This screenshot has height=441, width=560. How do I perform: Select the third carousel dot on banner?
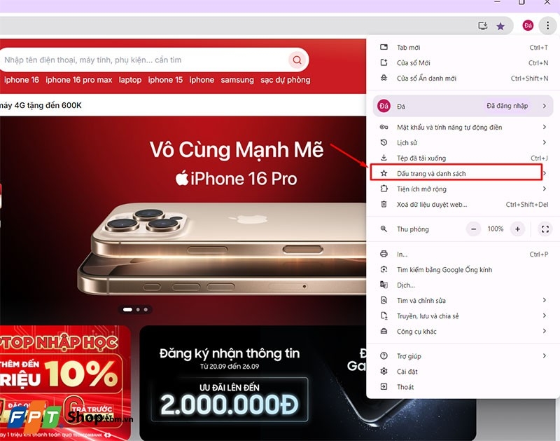point(146,309)
